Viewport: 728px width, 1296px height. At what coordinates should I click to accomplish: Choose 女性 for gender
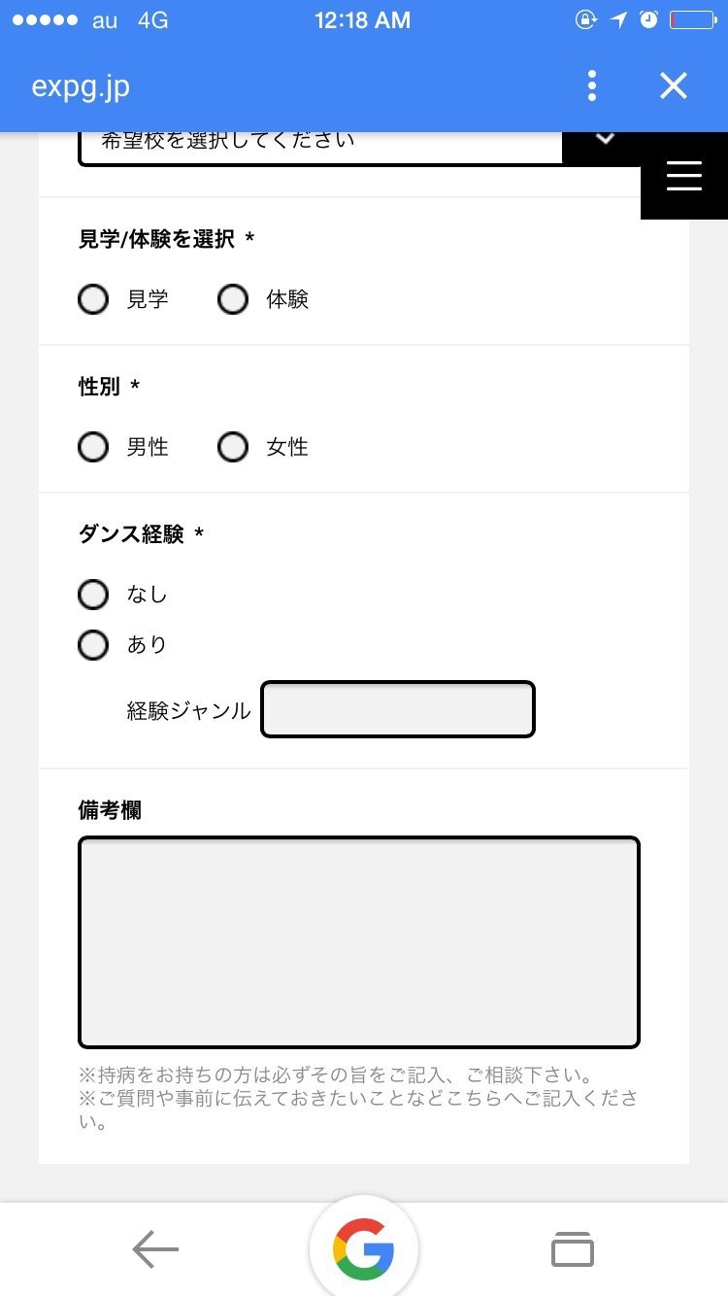233,448
